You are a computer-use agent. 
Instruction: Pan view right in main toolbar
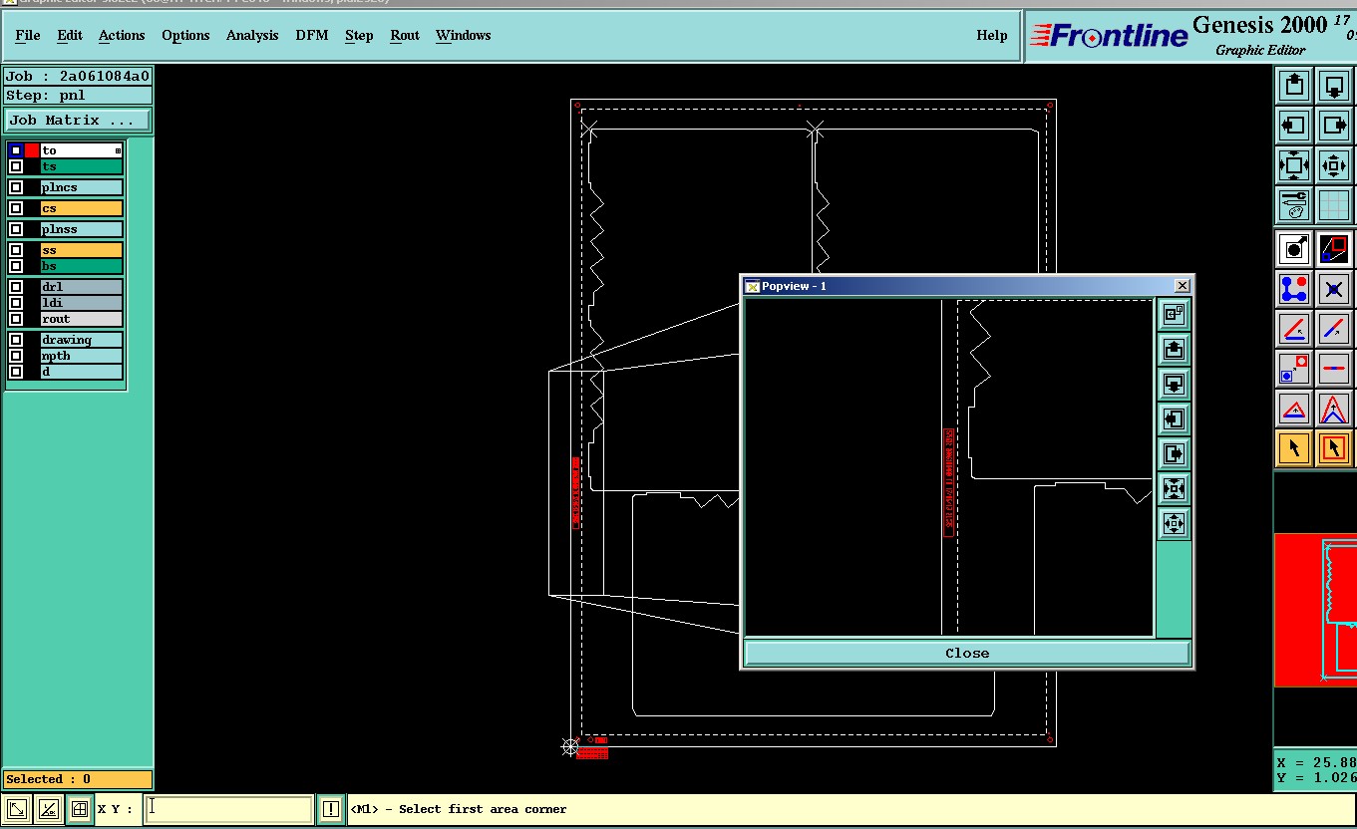pyautogui.click(x=1334, y=126)
